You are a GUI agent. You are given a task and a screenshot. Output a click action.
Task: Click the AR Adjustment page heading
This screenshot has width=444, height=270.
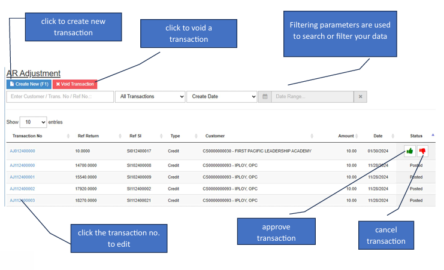(34, 73)
